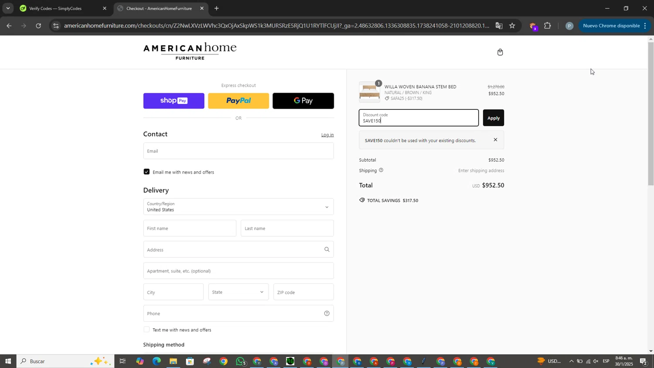This screenshot has height=368, width=654.
Task: Click the coupon extension icon in toolbar
Action: click(x=533, y=26)
